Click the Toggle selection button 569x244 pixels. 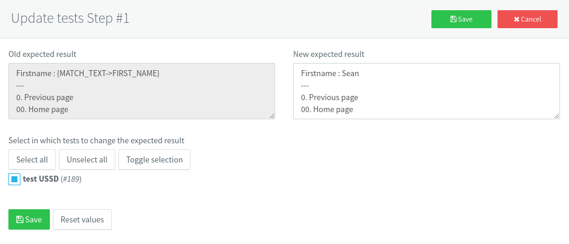coord(154,159)
